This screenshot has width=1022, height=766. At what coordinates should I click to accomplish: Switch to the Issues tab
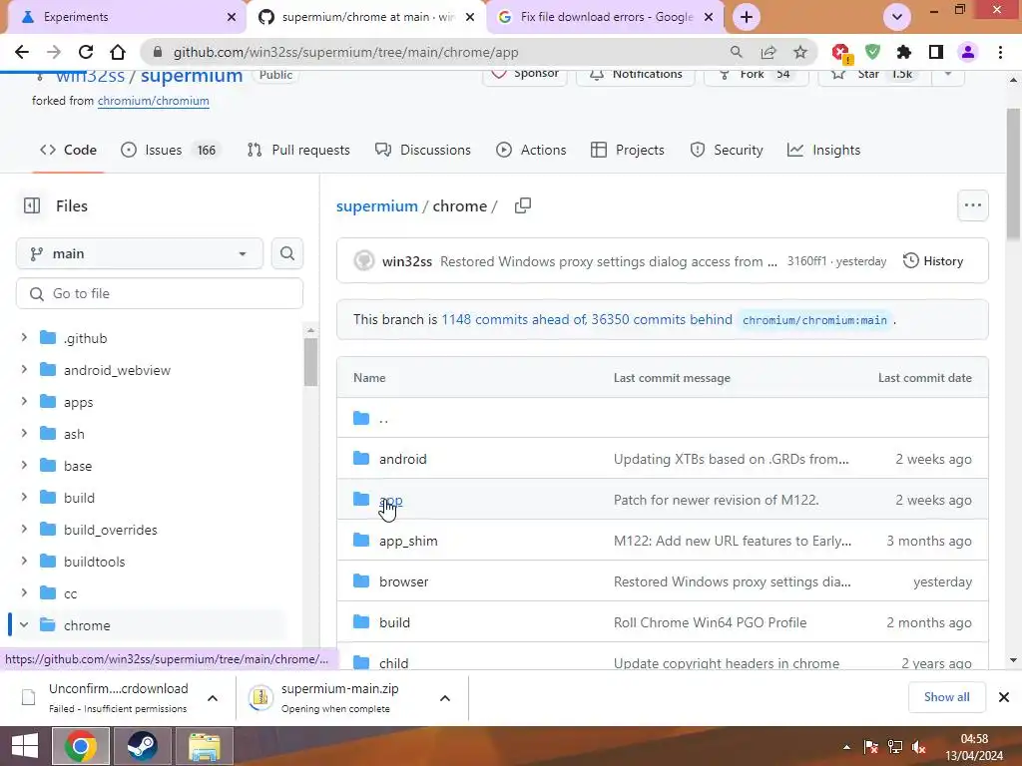point(171,150)
